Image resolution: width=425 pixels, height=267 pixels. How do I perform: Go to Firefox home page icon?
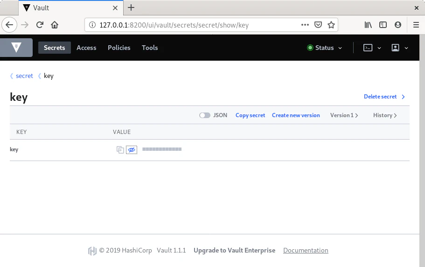55,25
